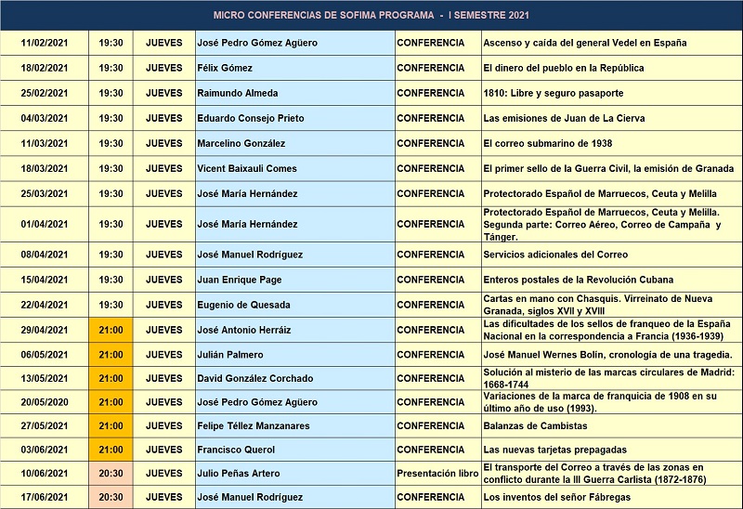743x509 pixels.
Task: Select the date cell 01/04/2021
Action: (45, 224)
